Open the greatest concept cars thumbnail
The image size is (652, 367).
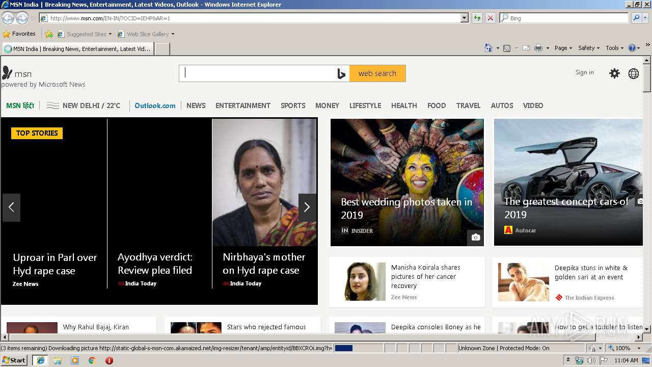click(568, 182)
